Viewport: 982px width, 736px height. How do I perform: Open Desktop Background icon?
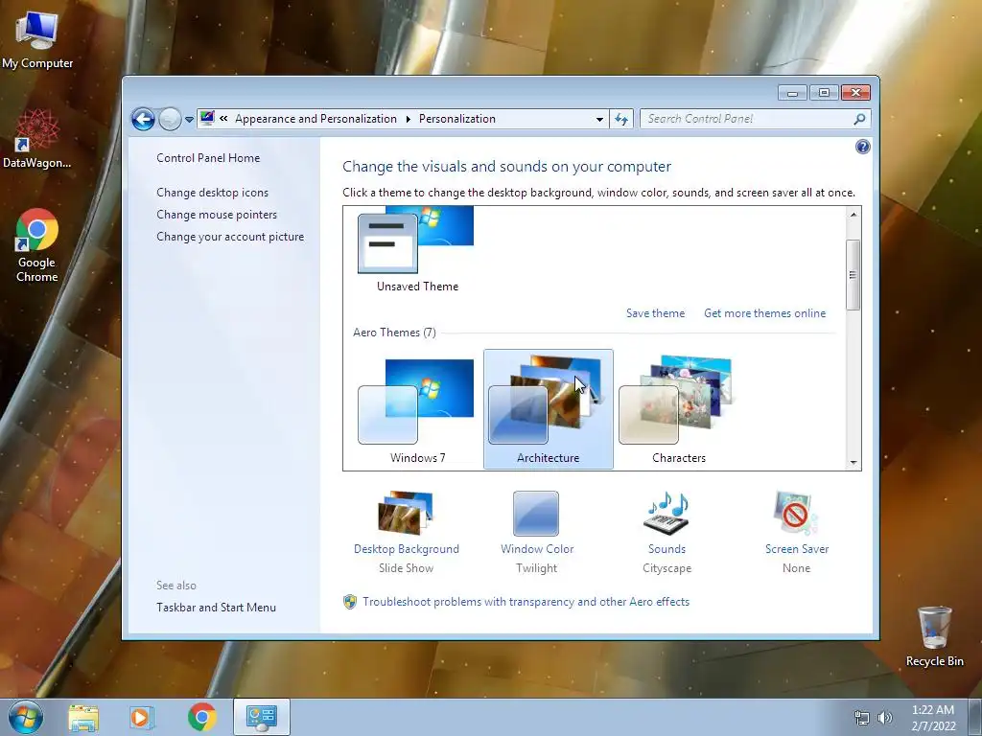tap(406, 514)
